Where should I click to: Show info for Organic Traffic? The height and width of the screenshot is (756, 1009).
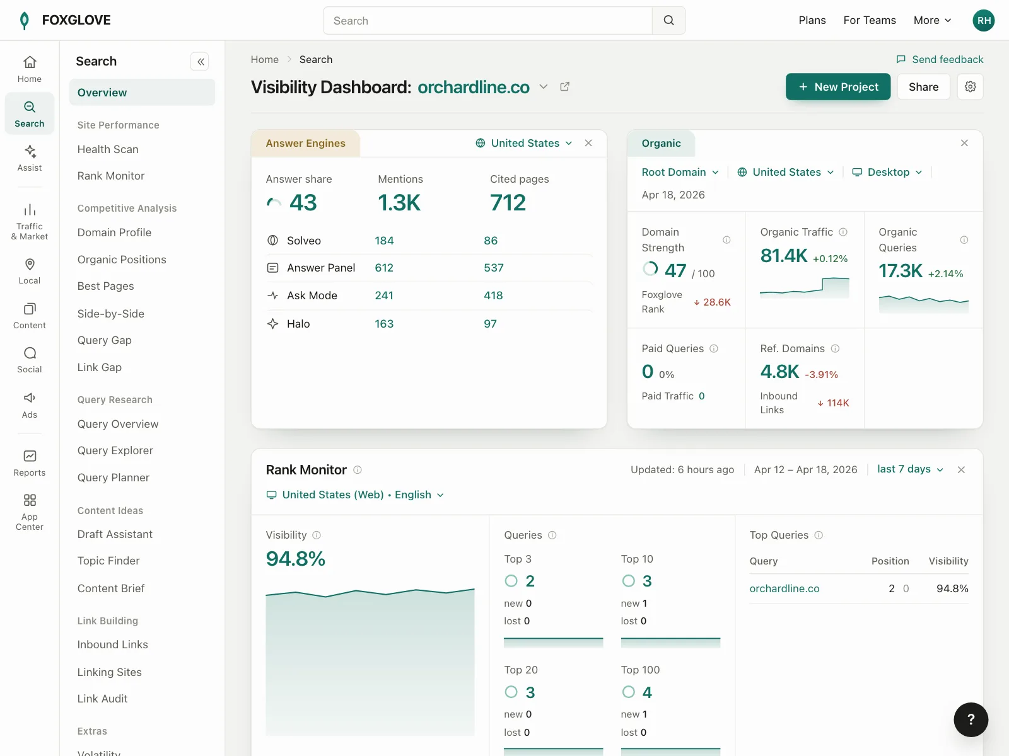[843, 232]
